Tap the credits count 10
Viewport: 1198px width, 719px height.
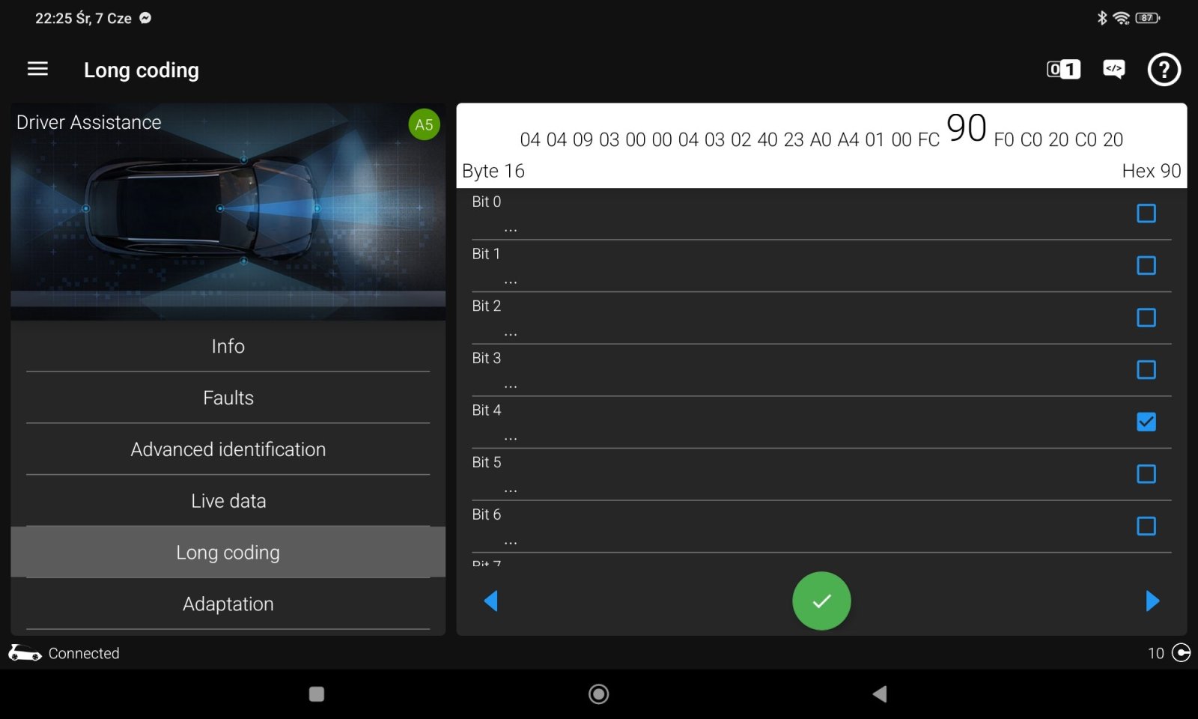pyautogui.click(x=1156, y=653)
